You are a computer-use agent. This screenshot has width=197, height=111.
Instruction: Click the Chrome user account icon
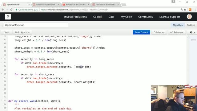(x=173, y=1)
